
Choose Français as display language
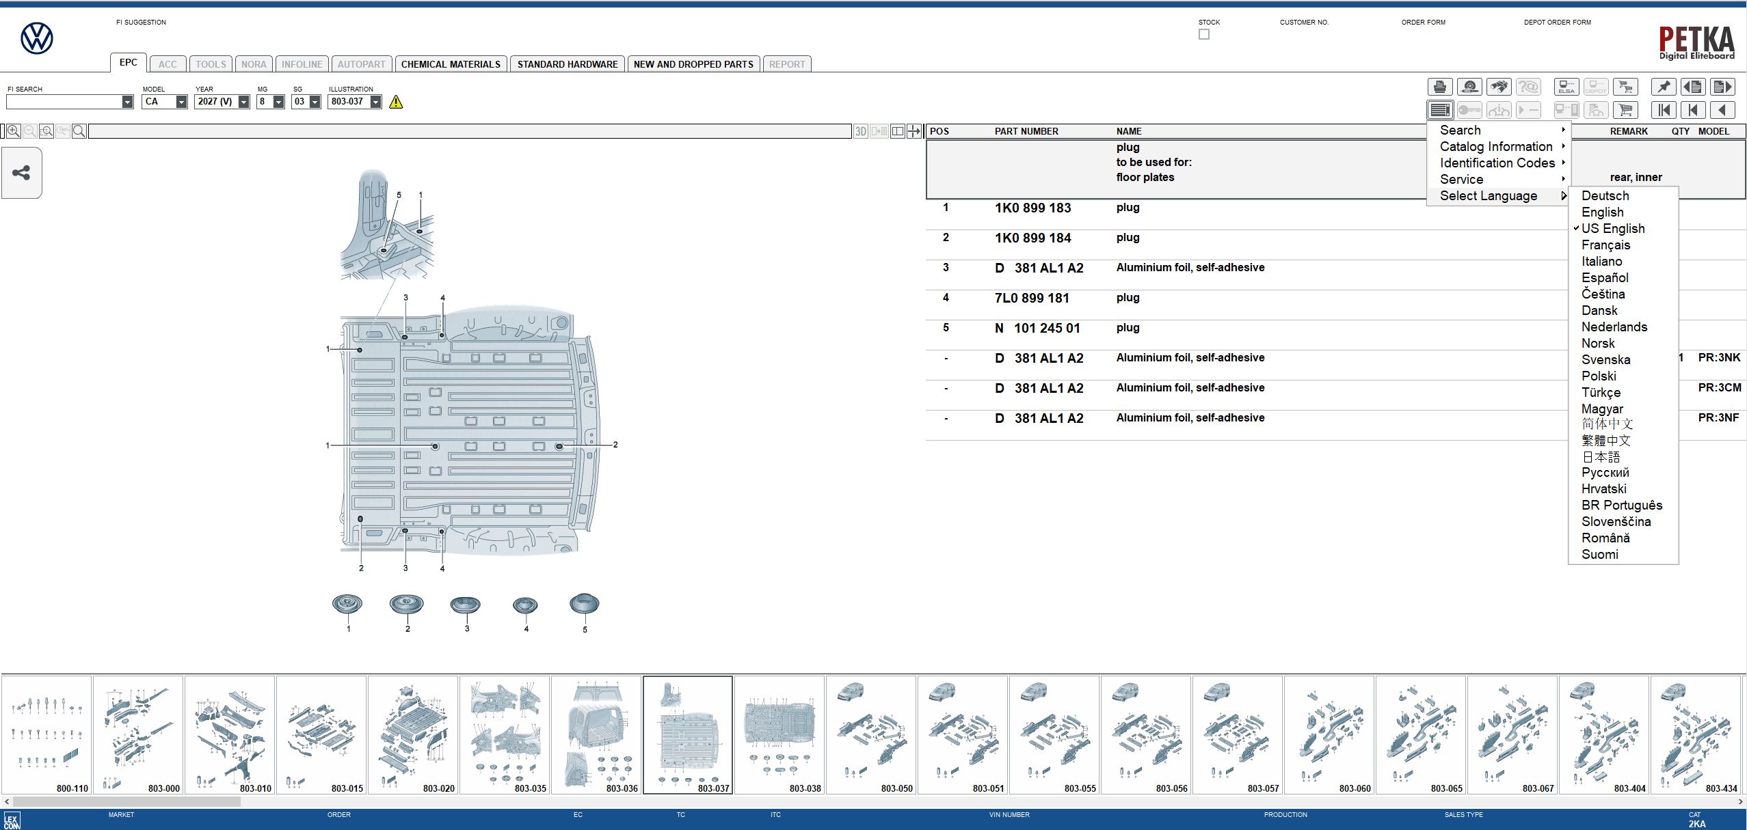pyautogui.click(x=1605, y=245)
